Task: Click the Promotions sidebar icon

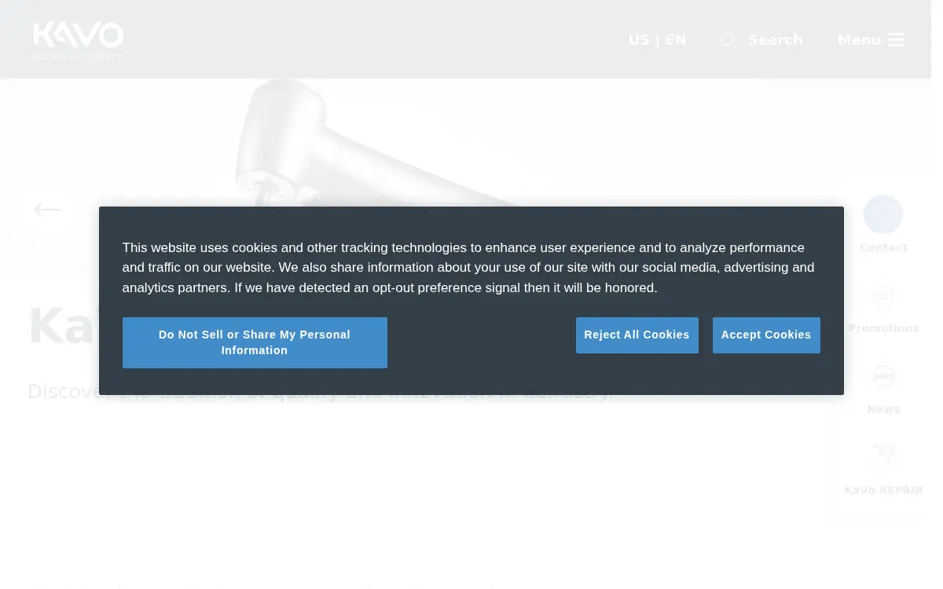Action: (884, 295)
